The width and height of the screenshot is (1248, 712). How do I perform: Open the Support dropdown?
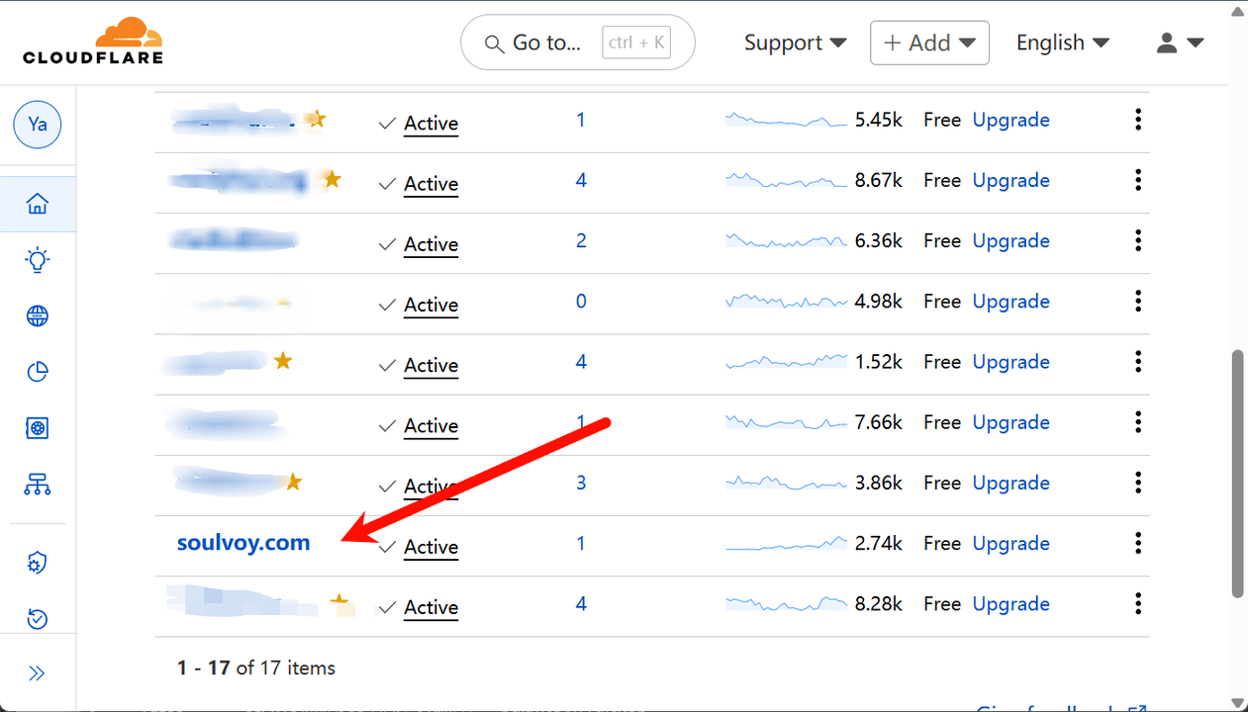coord(796,43)
